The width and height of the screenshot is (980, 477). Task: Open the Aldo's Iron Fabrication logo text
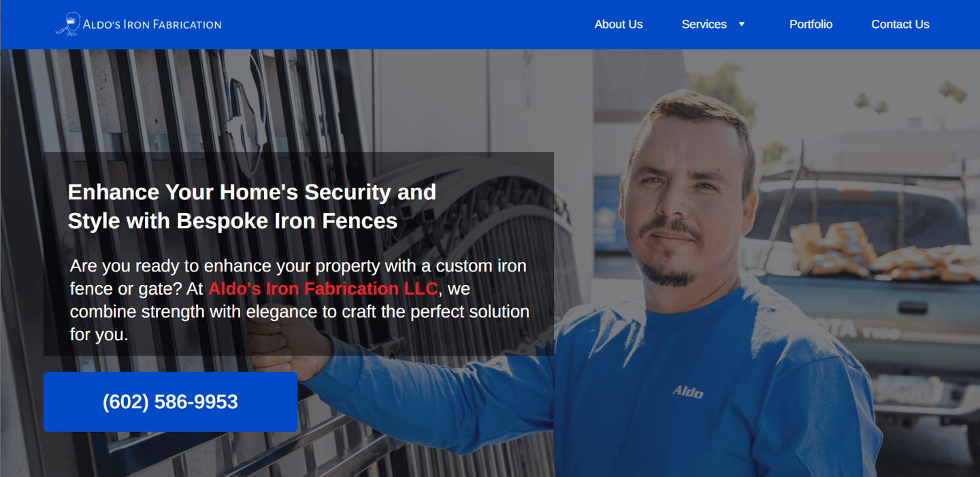coord(152,24)
